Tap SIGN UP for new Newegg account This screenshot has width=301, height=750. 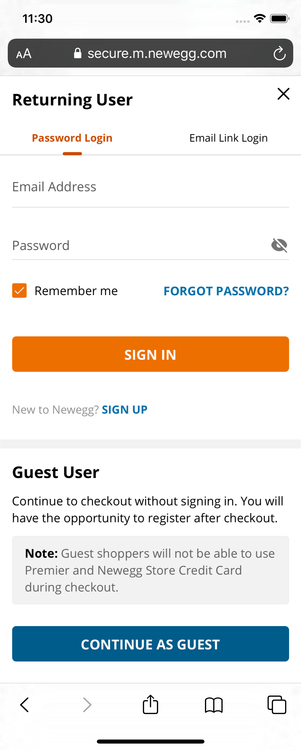124,409
